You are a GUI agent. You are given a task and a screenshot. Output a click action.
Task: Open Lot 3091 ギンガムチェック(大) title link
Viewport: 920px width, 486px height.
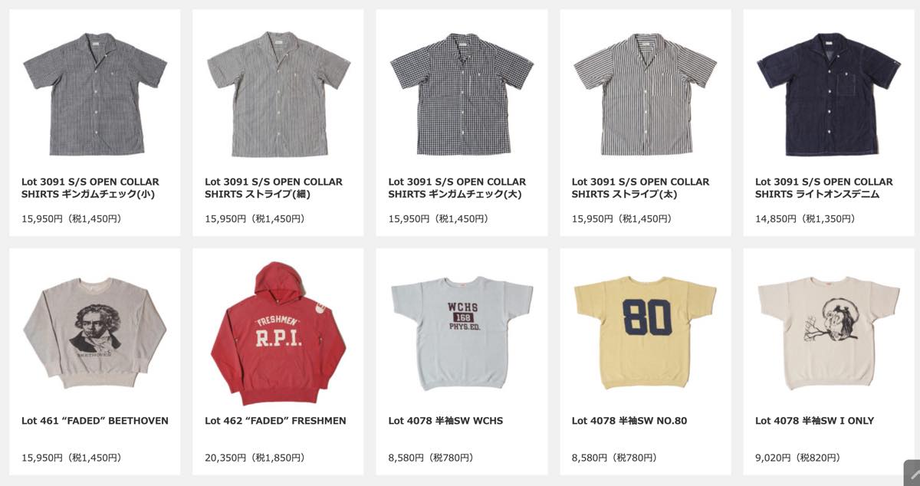(x=458, y=188)
